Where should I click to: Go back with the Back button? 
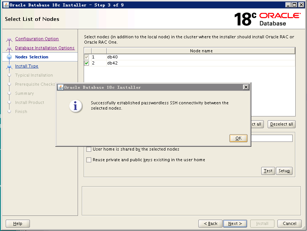click(210, 223)
